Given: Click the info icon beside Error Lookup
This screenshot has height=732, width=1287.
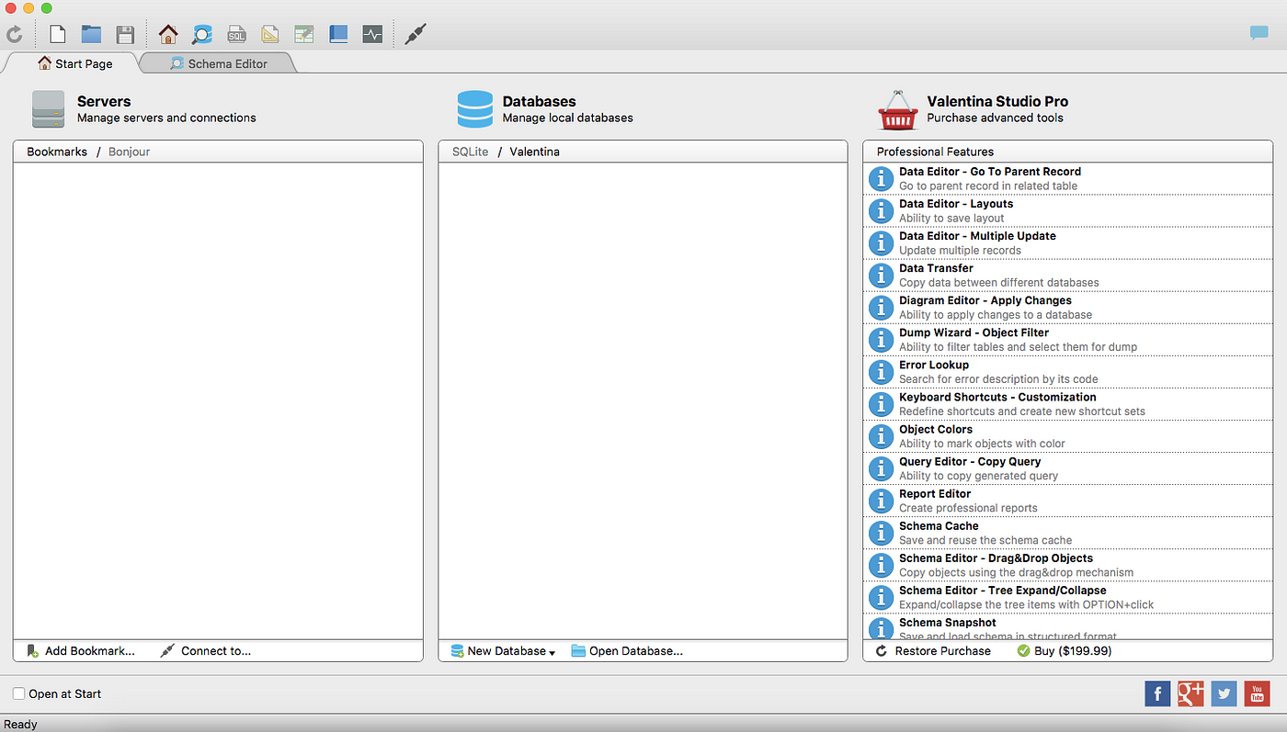Looking at the screenshot, I should click(881, 371).
